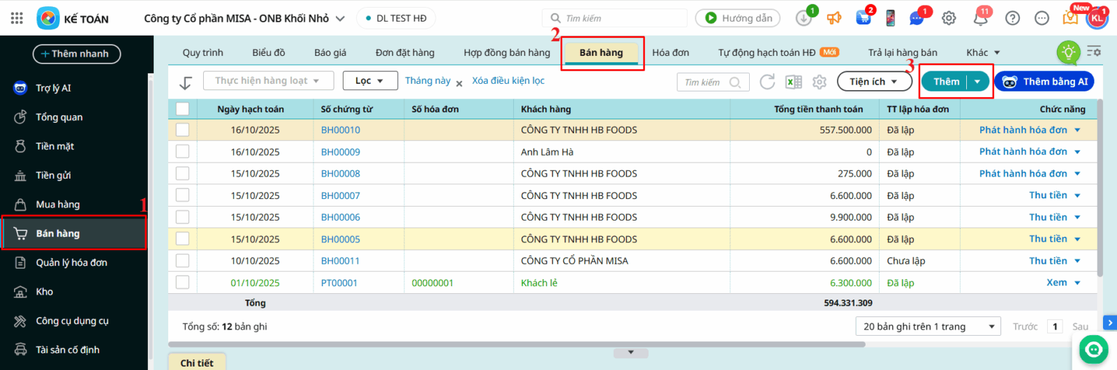Click the horizontal scrollbar under the table
The height and width of the screenshot is (370, 1117).
pyautogui.click(x=517, y=344)
